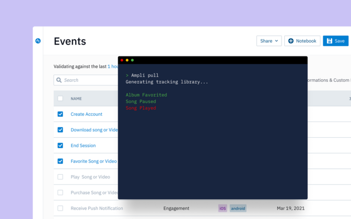Click red 'Song Played' terminal line

(141, 108)
